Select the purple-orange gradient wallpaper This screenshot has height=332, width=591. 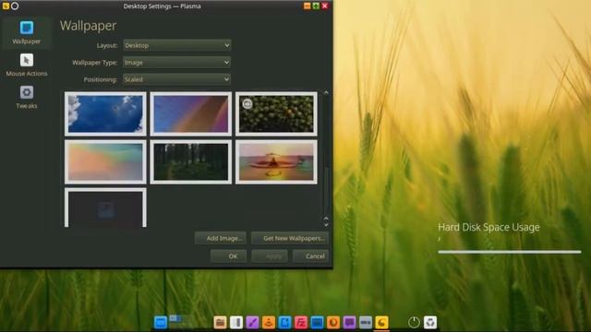191,113
